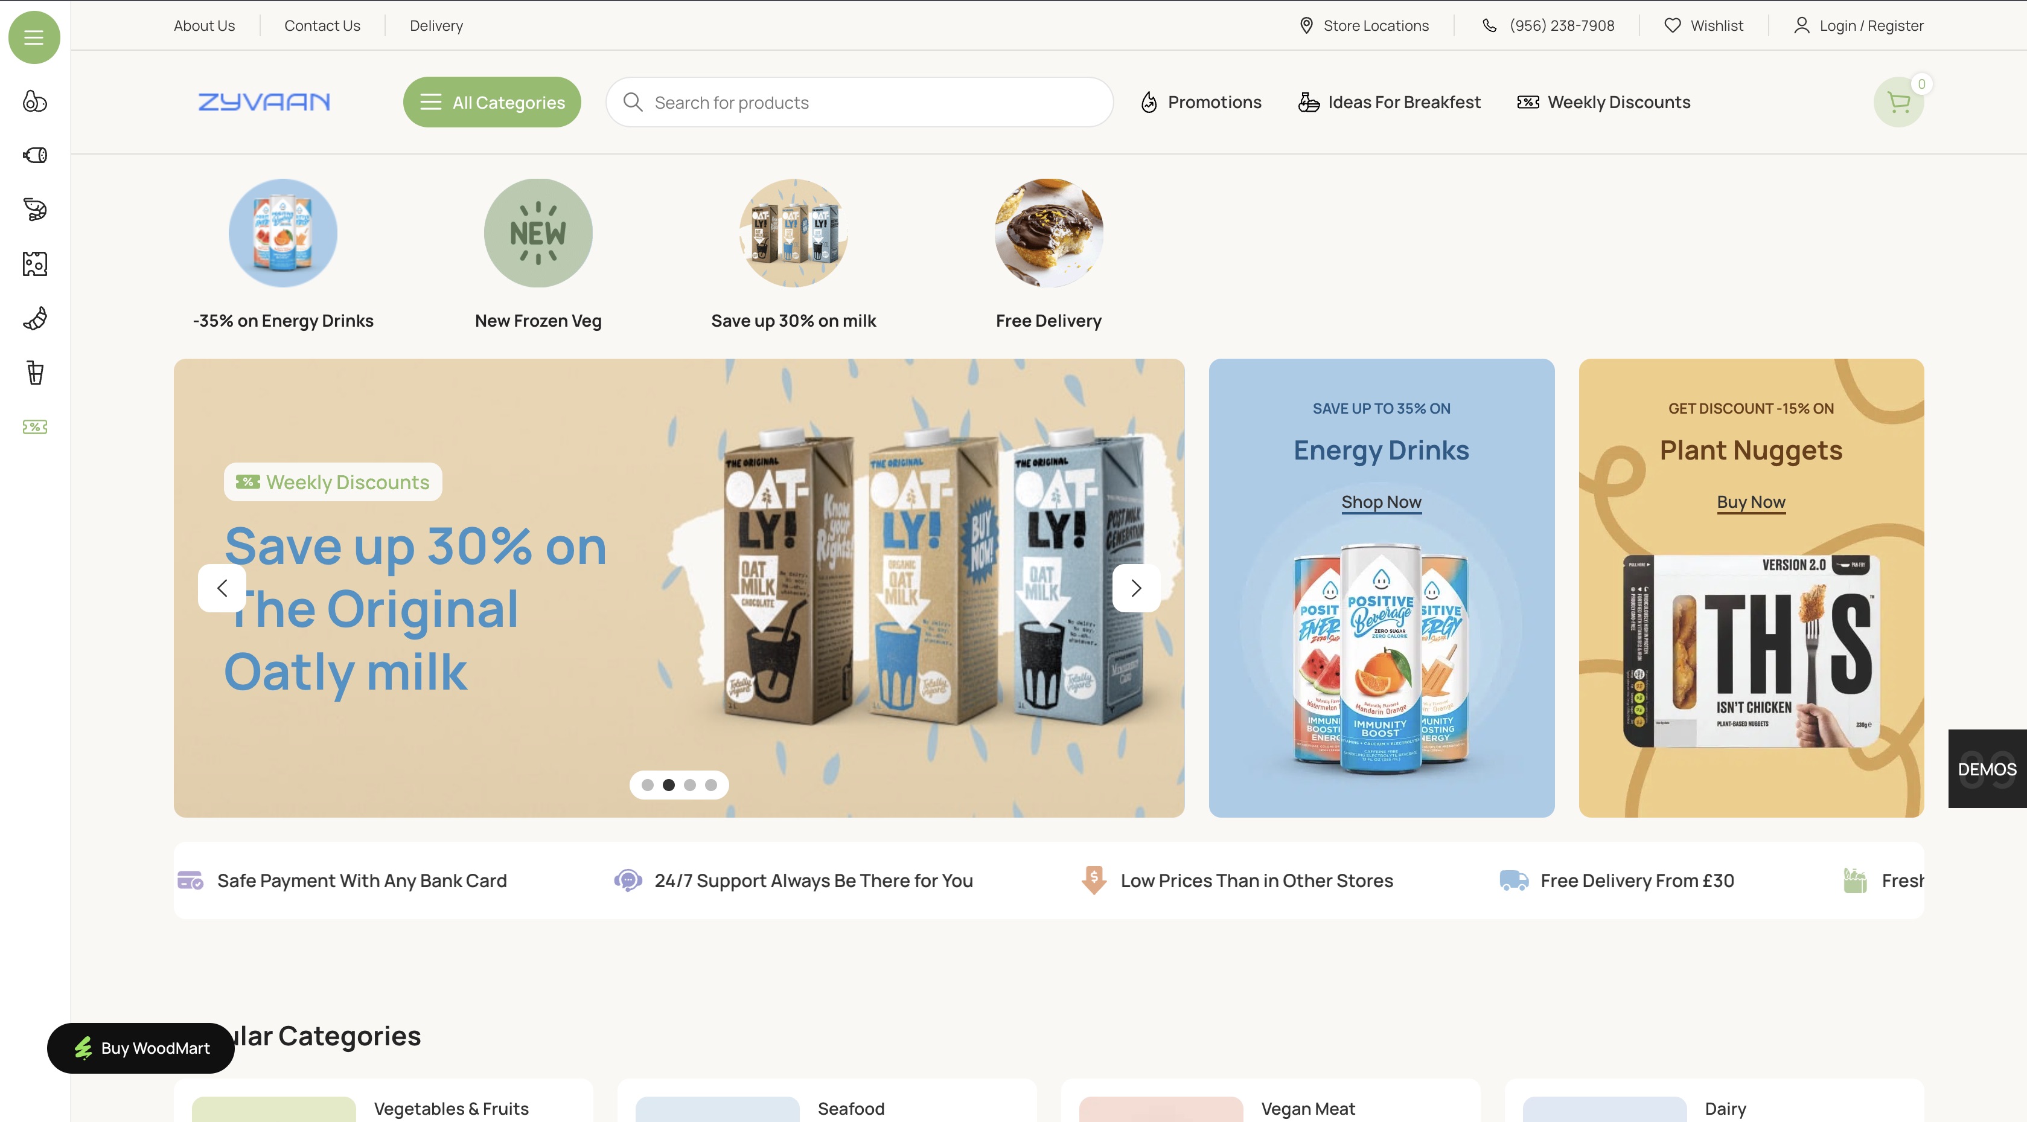Go to the previous banner slide

click(222, 588)
